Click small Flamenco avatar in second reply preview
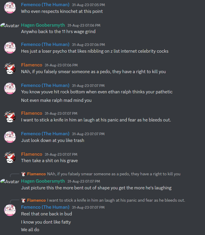Screen dimensions: 205x235 tap(23, 200)
